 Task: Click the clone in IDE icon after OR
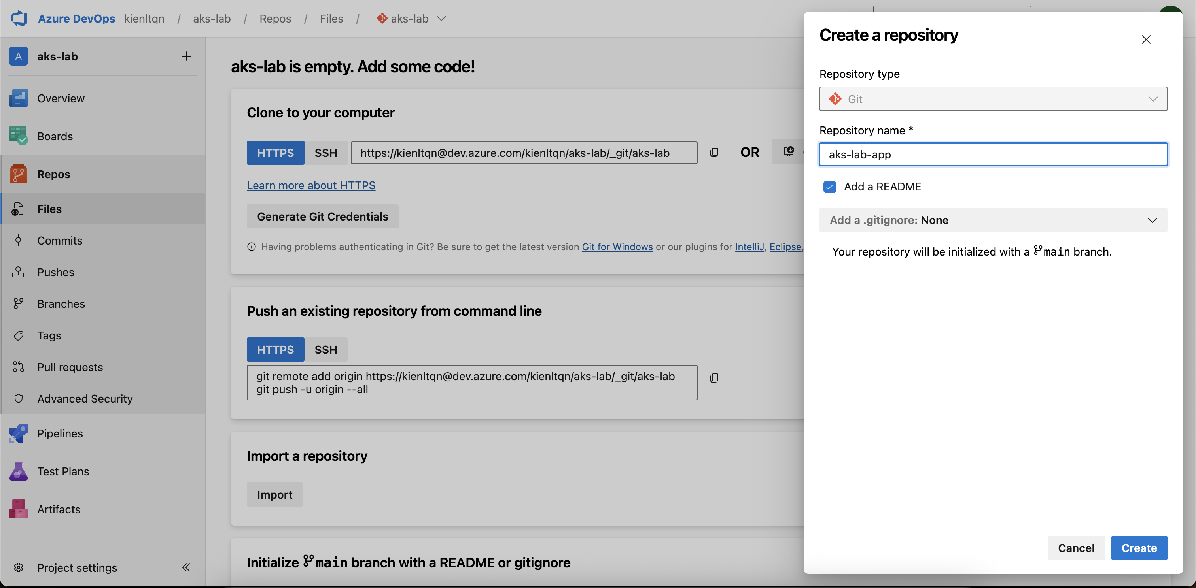tap(788, 152)
